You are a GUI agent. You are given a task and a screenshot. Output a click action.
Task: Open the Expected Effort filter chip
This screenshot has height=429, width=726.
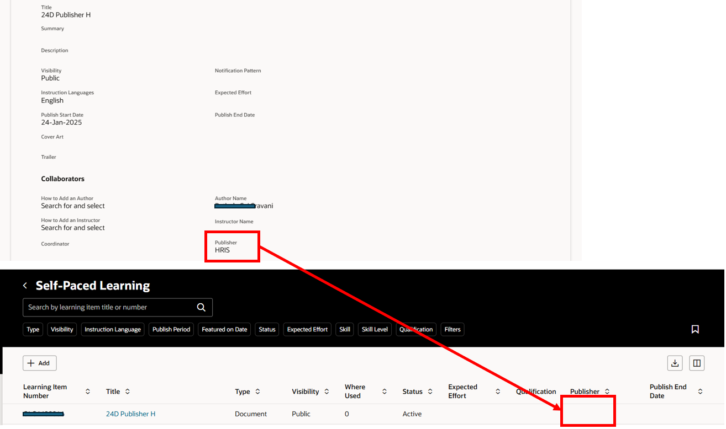307,329
